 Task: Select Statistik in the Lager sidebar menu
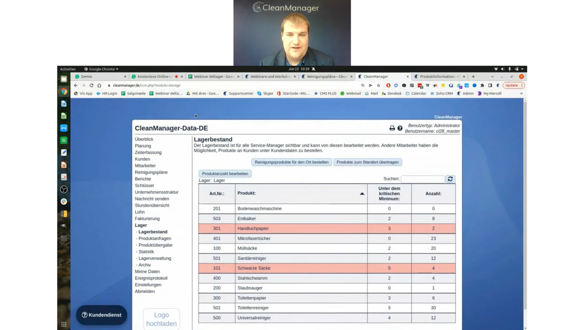(146, 252)
